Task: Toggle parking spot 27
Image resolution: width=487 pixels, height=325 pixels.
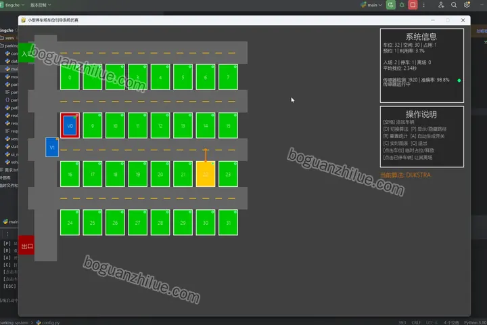Action: click(137, 223)
